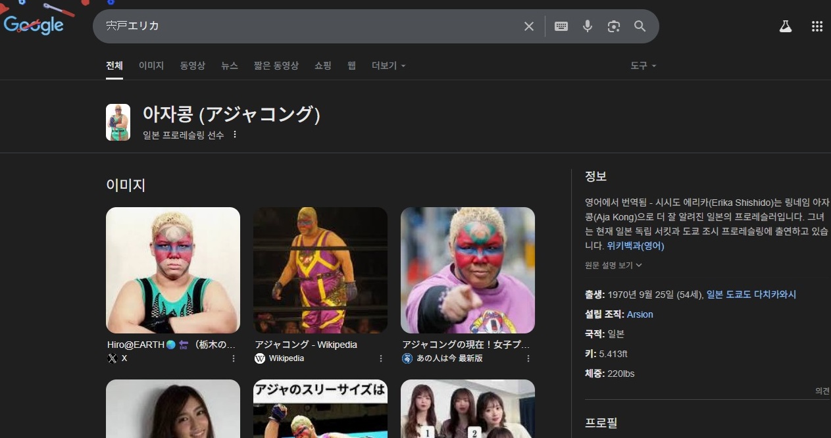Follow the 일본 도쿄도 다치카와시 birthplace link
Viewport: 831px width, 438px height.
click(x=751, y=295)
